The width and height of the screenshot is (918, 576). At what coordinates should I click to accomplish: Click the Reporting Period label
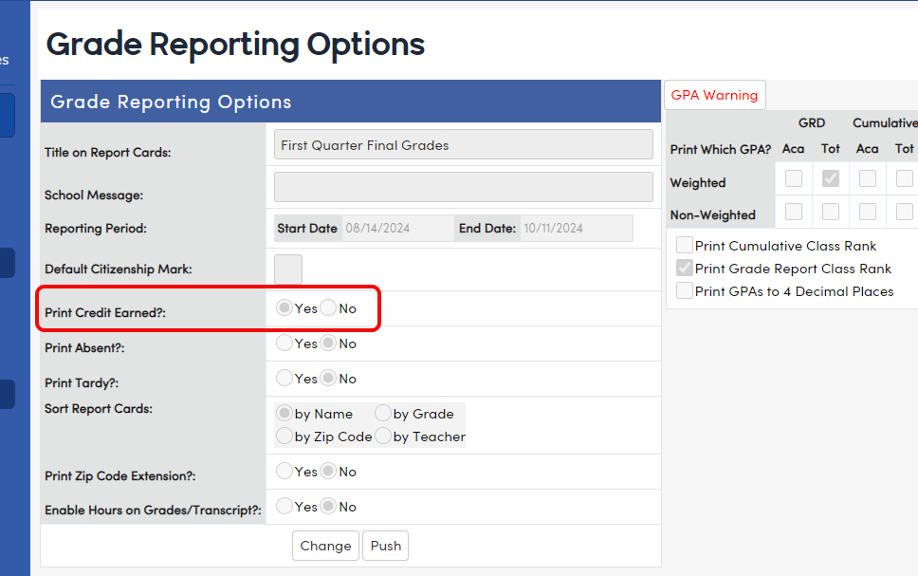[x=96, y=229]
